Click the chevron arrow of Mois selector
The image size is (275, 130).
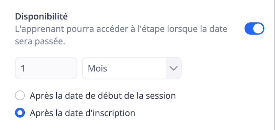click(x=174, y=68)
